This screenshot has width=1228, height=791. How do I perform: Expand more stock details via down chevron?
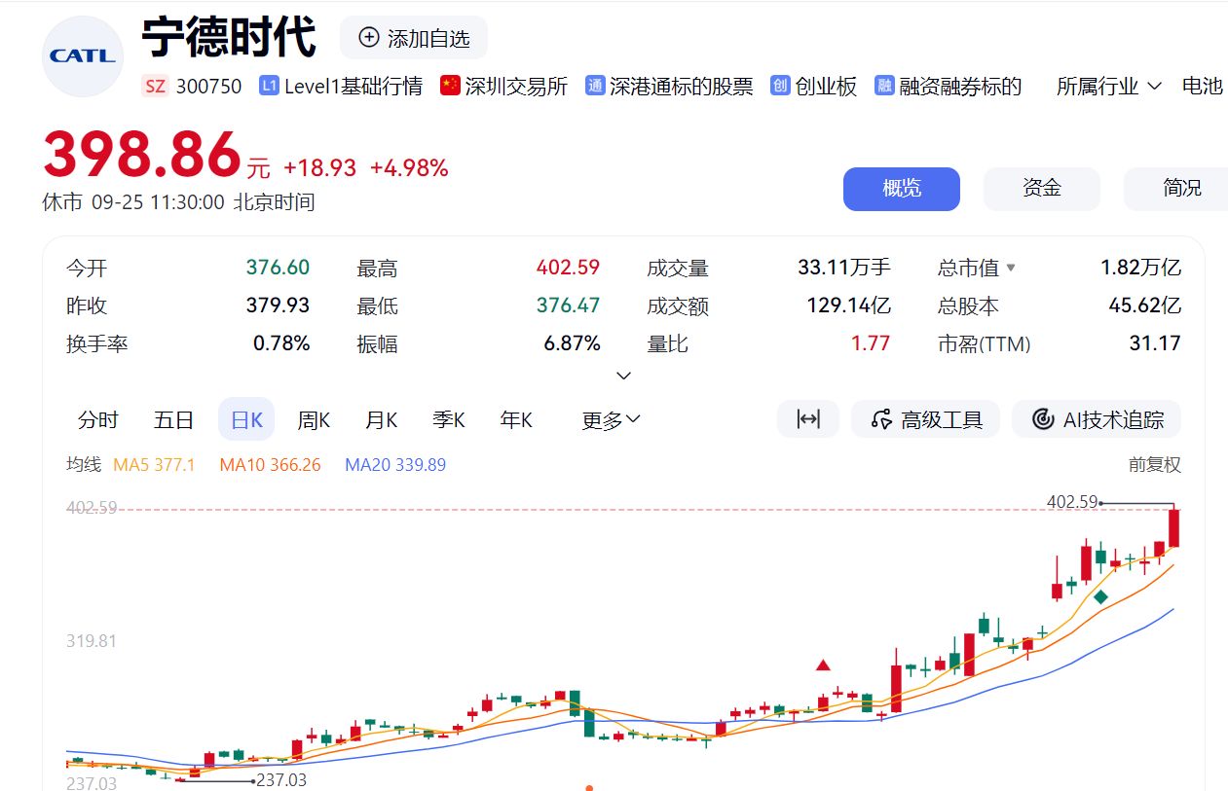pos(623,376)
